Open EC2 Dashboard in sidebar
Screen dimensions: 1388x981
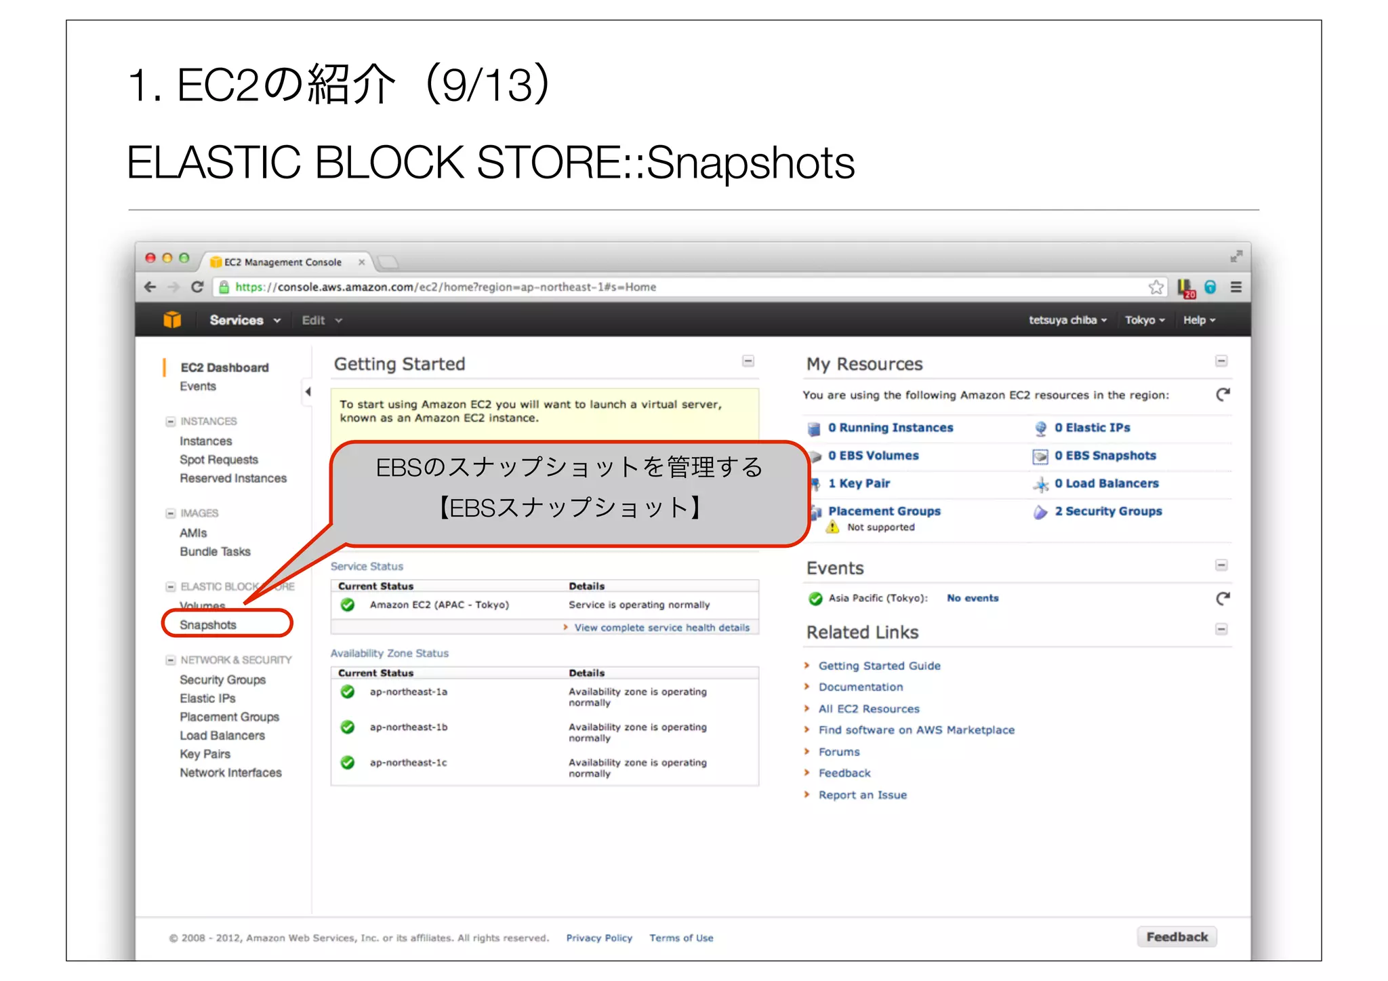(224, 367)
